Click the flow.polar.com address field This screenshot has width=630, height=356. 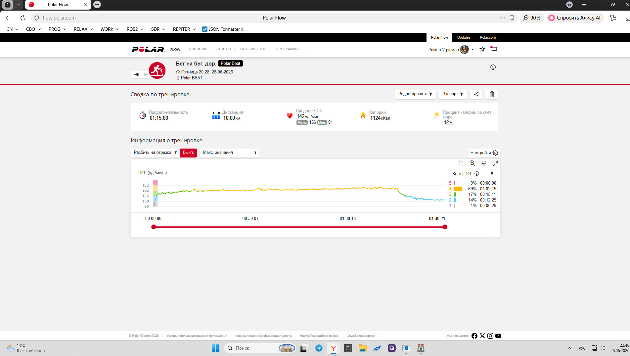[x=59, y=18]
